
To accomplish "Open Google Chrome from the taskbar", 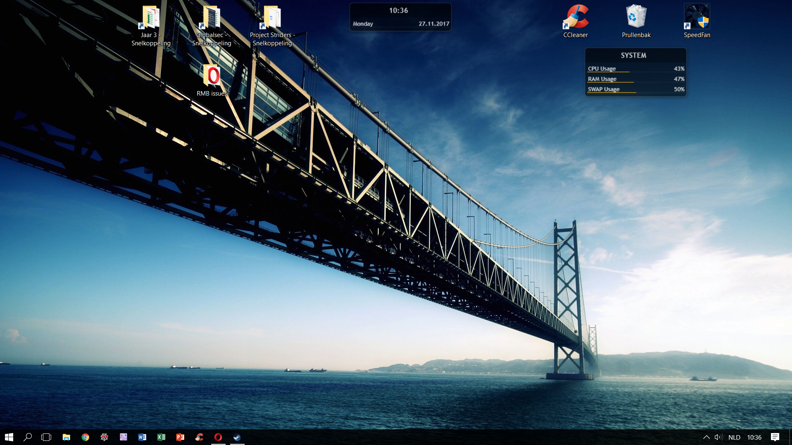I will [85, 437].
